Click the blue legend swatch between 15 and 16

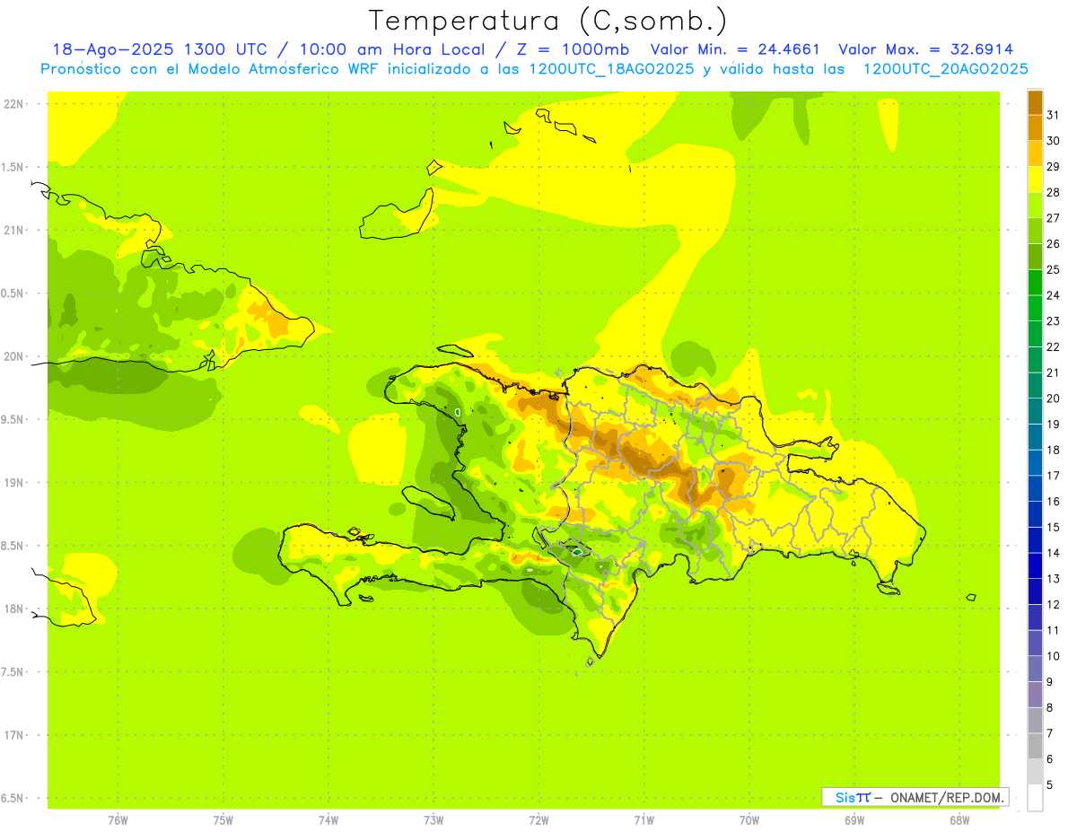[x=1035, y=514]
